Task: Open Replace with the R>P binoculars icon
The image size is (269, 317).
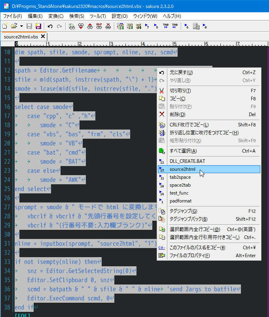Action: click(x=99, y=26)
